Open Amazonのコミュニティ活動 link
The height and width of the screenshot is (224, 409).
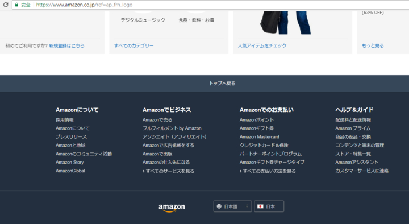[84, 154]
